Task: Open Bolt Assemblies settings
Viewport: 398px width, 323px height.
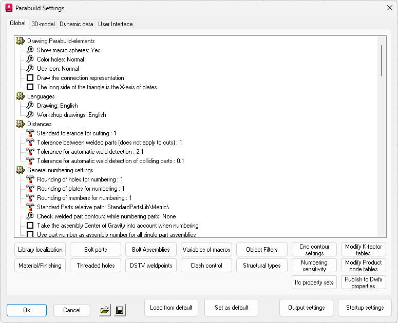Action: coord(151,250)
